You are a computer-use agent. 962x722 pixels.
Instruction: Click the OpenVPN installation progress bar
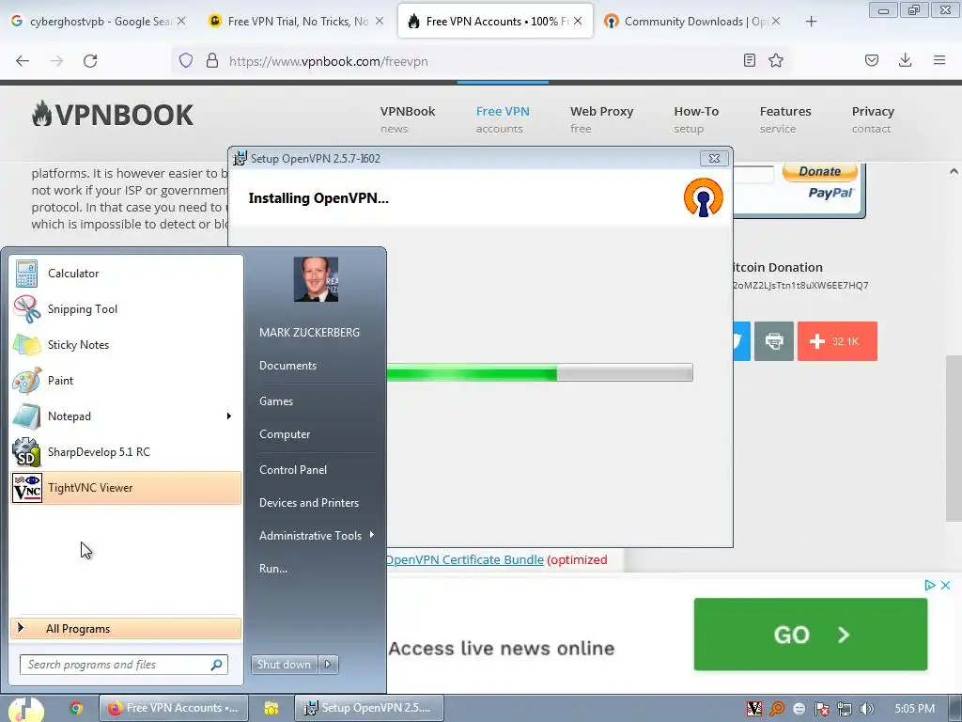540,372
